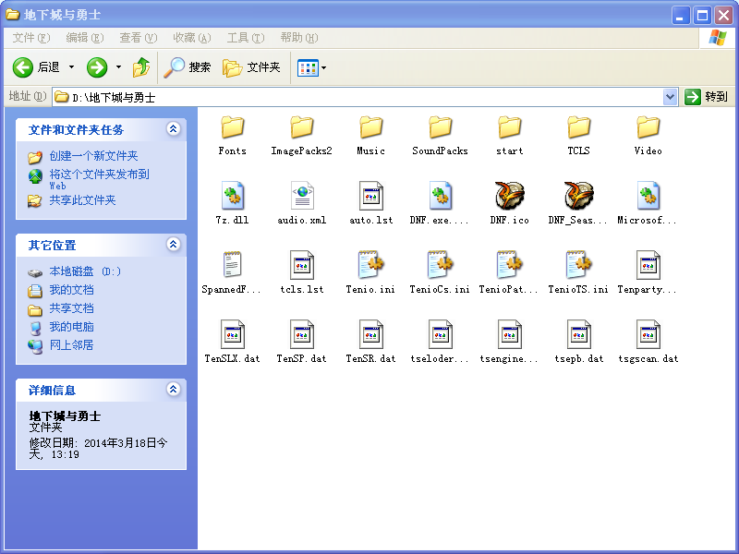Open 网上邻居 location
Image resolution: width=739 pixels, height=554 pixels.
[x=71, y=344]
